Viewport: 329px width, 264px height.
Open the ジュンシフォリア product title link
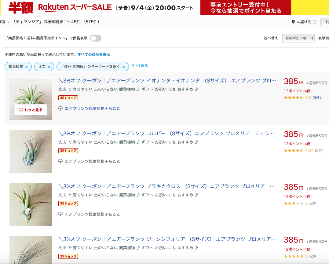click(x=167, y=239)
